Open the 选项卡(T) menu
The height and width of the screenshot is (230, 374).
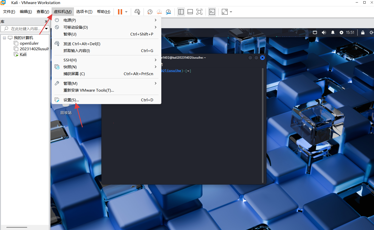(x=84, y=12)
